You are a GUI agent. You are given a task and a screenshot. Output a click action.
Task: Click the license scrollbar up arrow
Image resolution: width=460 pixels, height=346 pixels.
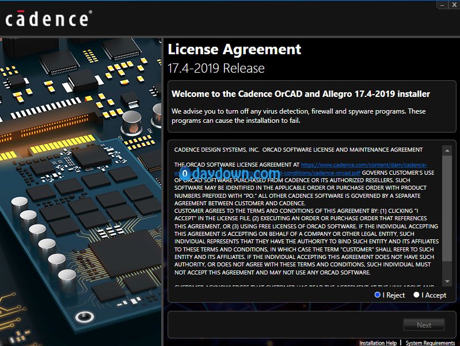(x=447, y=151)
